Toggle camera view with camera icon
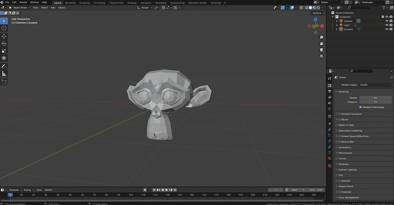394x205 pixels. pos(321,50)
